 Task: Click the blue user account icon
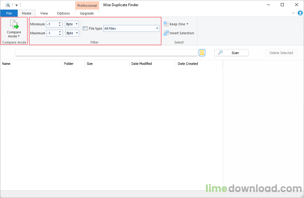click(300, 13)
